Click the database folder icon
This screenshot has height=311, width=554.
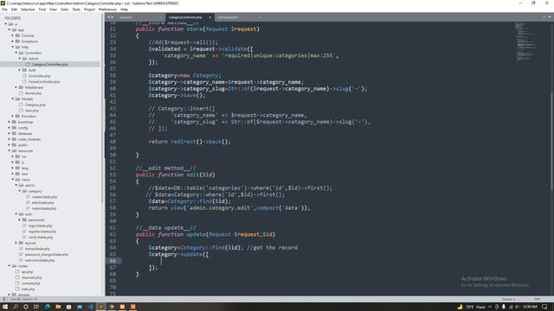14,134
